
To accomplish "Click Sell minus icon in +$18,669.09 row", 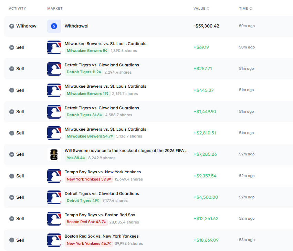I will [x=12, y=240].
